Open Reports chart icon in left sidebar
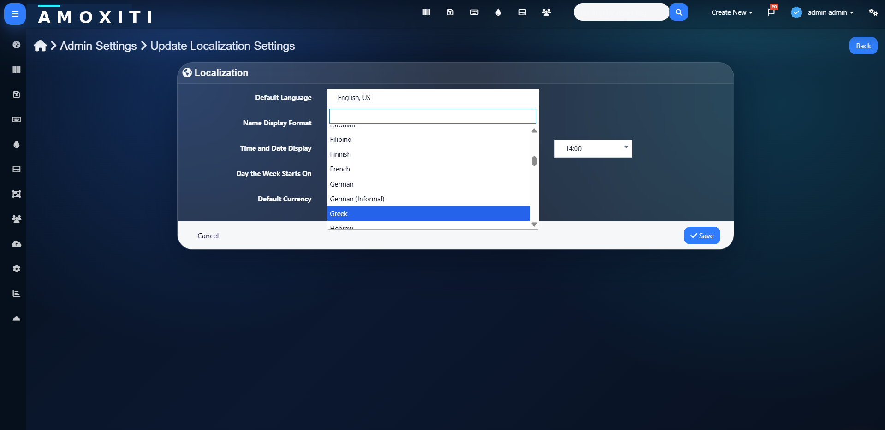This screenshot has height=430, width=885. point(17,294)
